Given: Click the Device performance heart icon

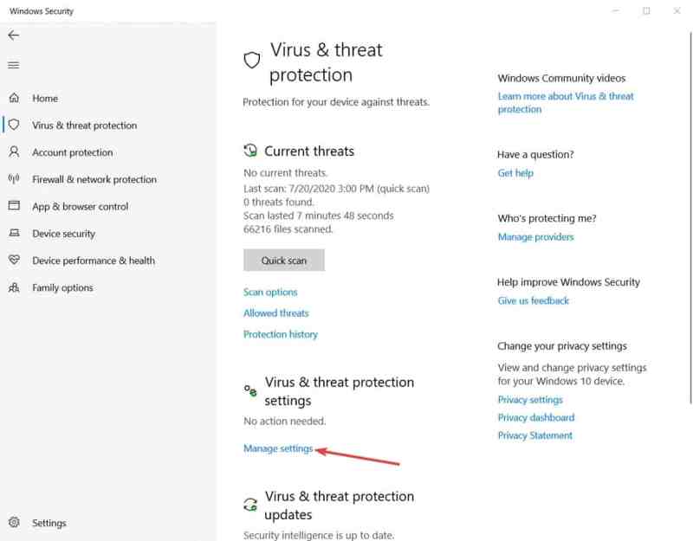Looking at the screenshot, I should click(14, 261).
